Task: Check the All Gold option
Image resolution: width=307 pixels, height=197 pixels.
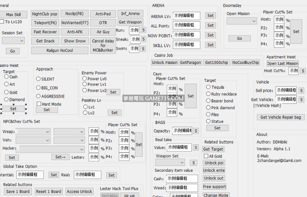Action: (206, 156)
